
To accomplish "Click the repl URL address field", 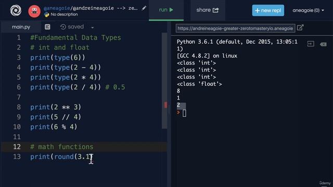I will click(235, 29).
